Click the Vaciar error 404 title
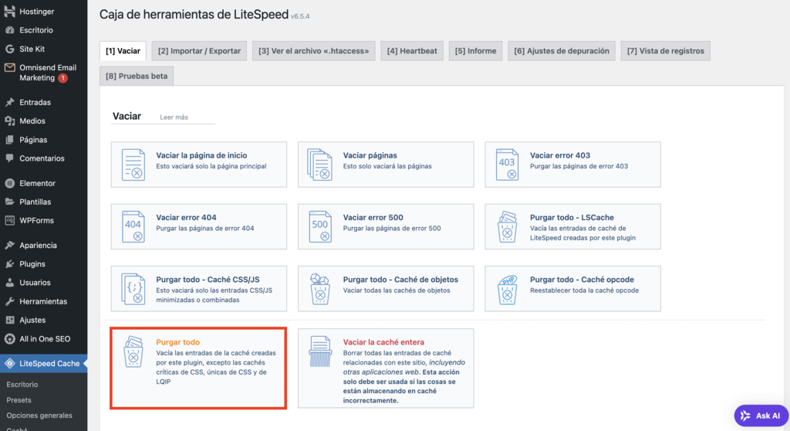 tap(186, 218)
